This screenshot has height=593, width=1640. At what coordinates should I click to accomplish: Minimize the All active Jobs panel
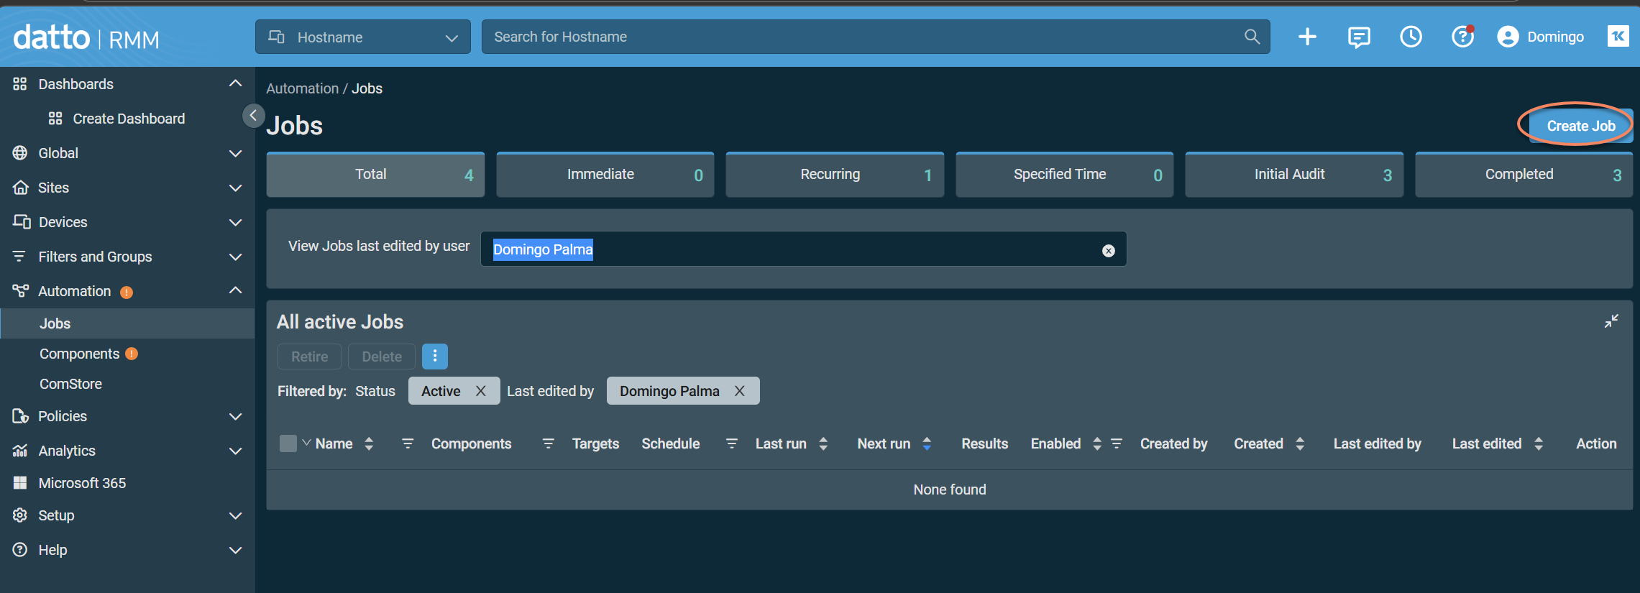point(1612,321)
